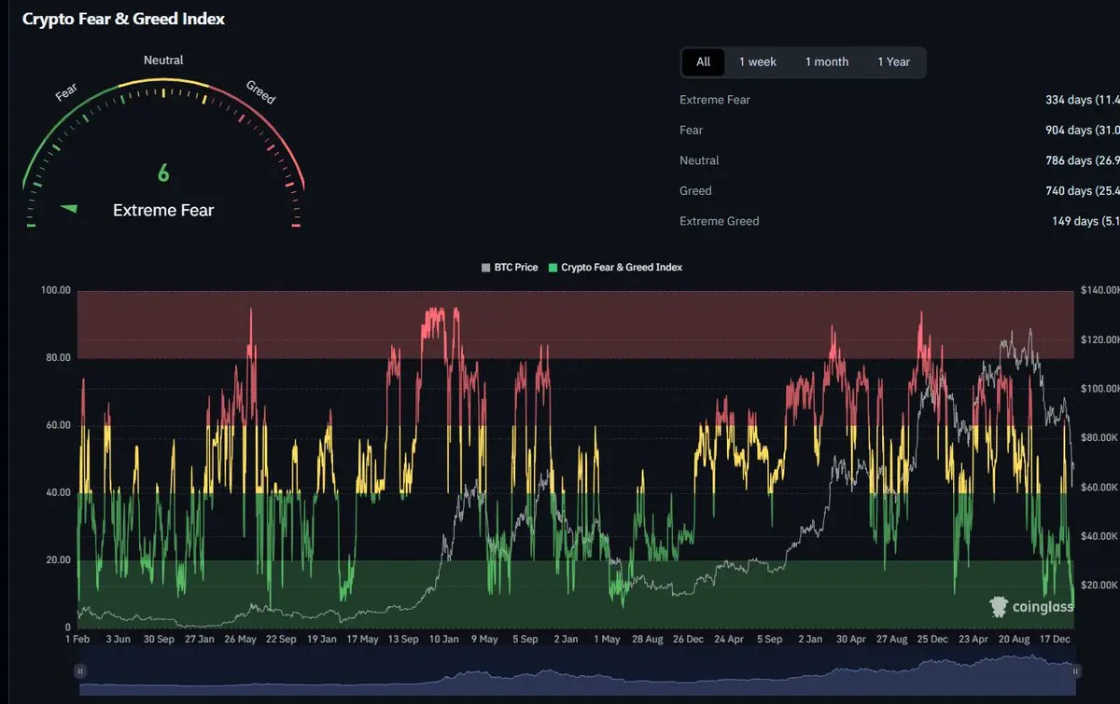1120x704 pixels.
Task: Switch to the 1 week tab
Action: pos(758,62)
